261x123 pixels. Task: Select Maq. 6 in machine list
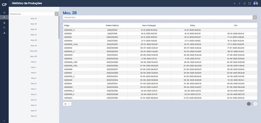(34, 62)
